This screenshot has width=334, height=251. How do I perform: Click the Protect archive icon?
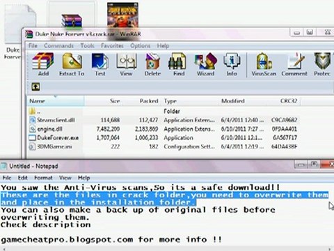(322, 61)
